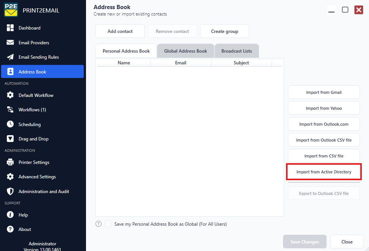This screenshot has height=251, width=369.
Task: Click the Add contact button
Action: (x=120, y=31)
